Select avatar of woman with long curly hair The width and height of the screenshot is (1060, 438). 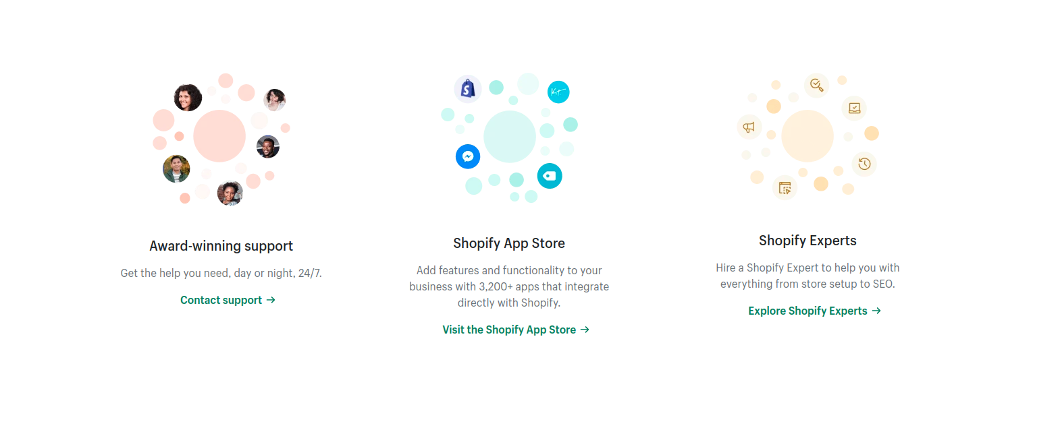[x=188, y=98]
